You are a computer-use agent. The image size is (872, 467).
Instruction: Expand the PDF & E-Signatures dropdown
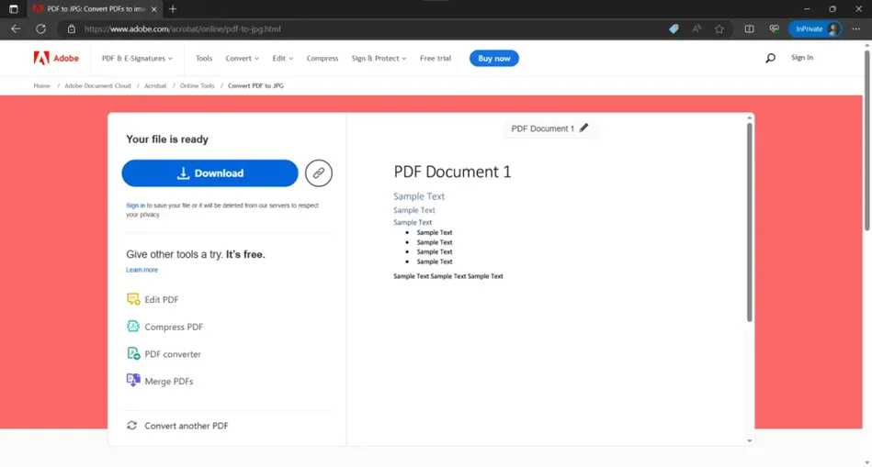pyautogui.click(x=137, y=59)
